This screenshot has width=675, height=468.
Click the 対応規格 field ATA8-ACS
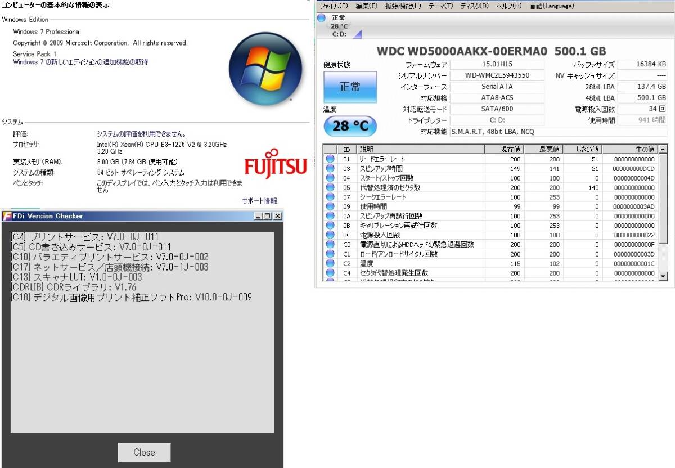coord(497,98)
